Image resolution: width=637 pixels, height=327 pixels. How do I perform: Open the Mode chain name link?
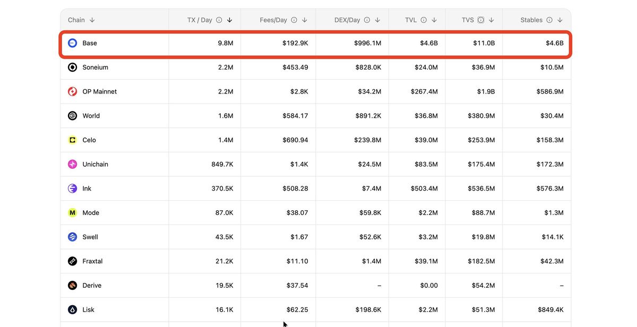91,213
